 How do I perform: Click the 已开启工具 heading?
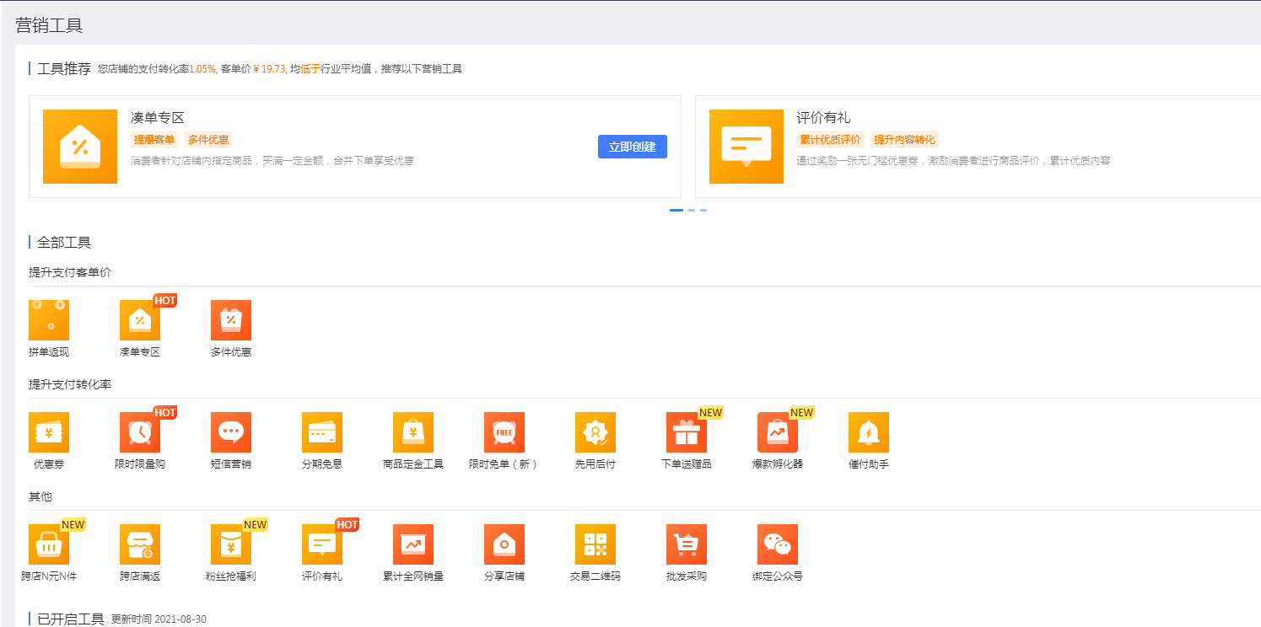point(71,619)
